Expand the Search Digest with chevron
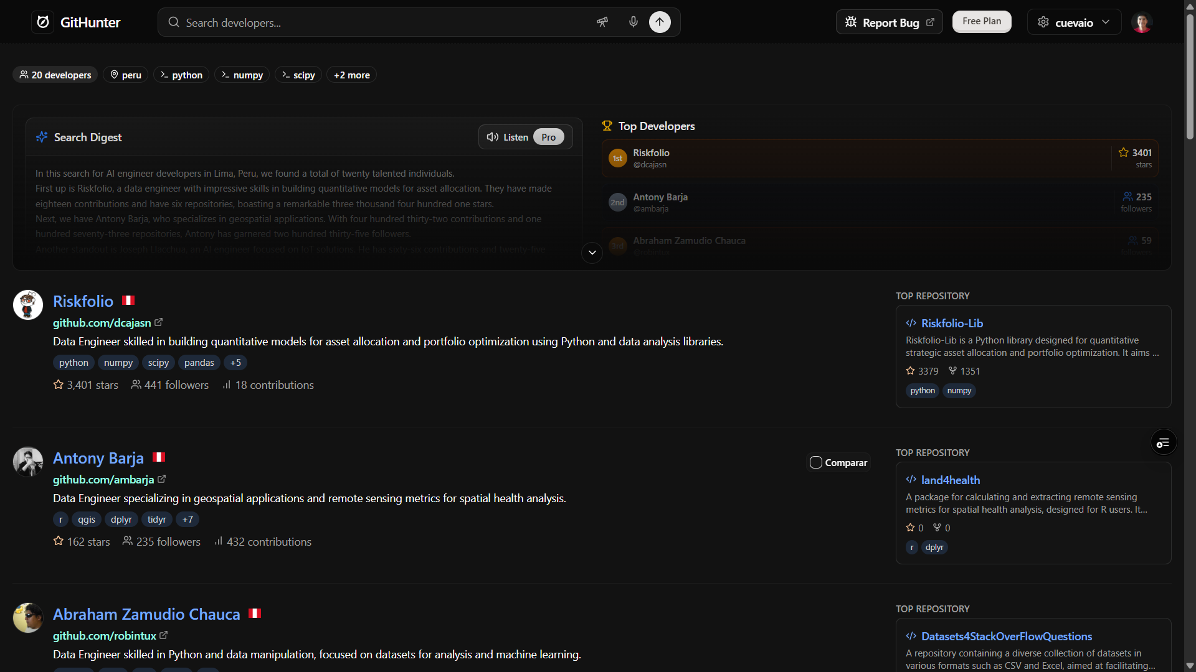Viewport: 1196px width, 672px height. (592, 253)
